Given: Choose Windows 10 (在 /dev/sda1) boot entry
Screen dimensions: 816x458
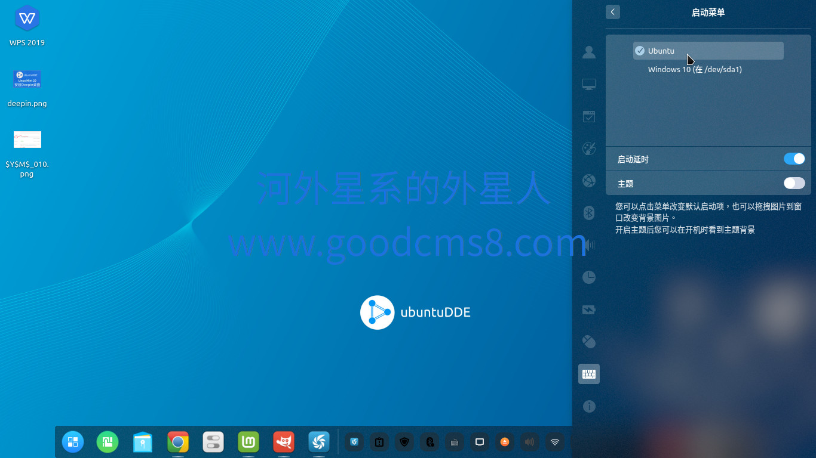Looking at the screenshot, I should (695, 69).
